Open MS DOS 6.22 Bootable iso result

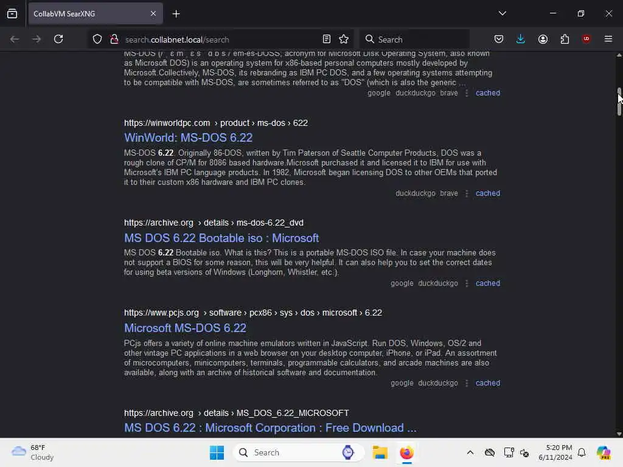coord(221,238)
